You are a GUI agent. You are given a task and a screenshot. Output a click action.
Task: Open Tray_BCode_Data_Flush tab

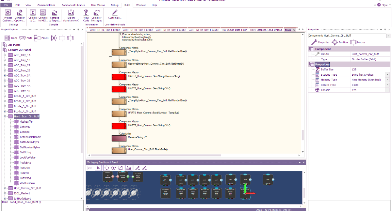point(234,30)
